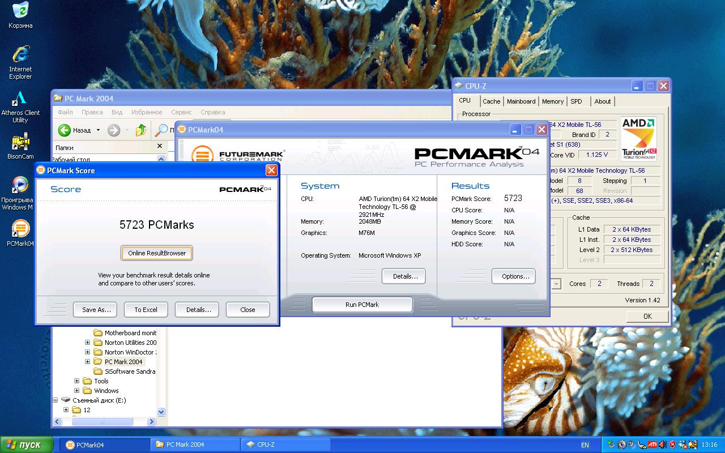
Task: Open Results Options in PCMark04
Action: 513,276
